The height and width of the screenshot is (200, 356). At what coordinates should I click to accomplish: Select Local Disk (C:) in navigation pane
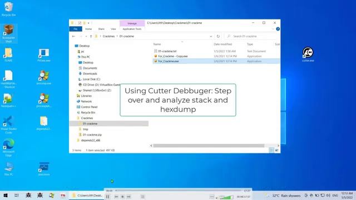click(91, 79)
